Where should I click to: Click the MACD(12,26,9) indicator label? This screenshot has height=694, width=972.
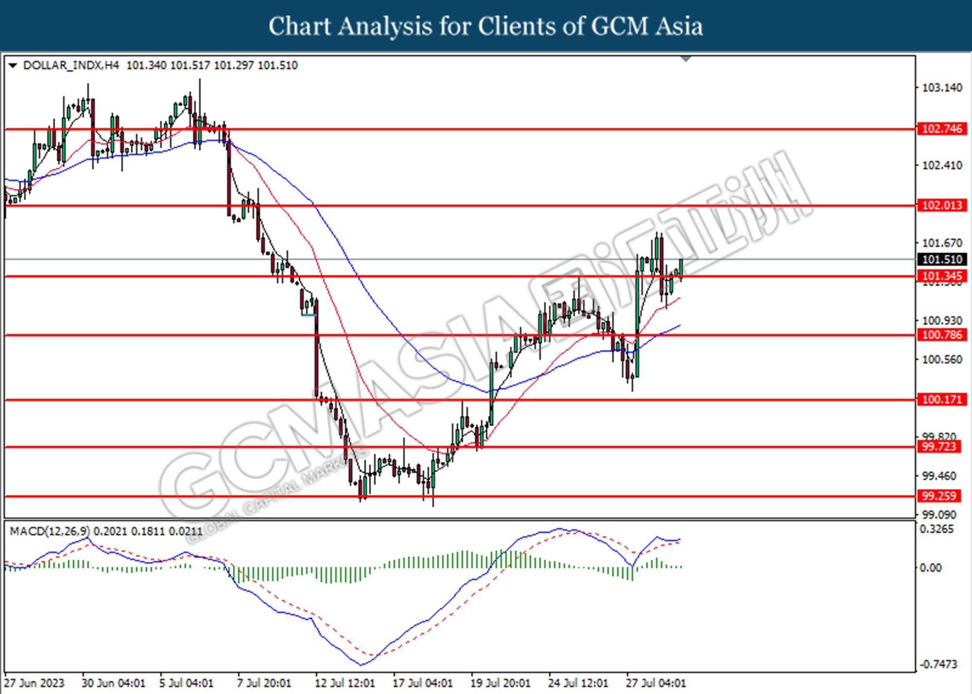coord(50,531)
